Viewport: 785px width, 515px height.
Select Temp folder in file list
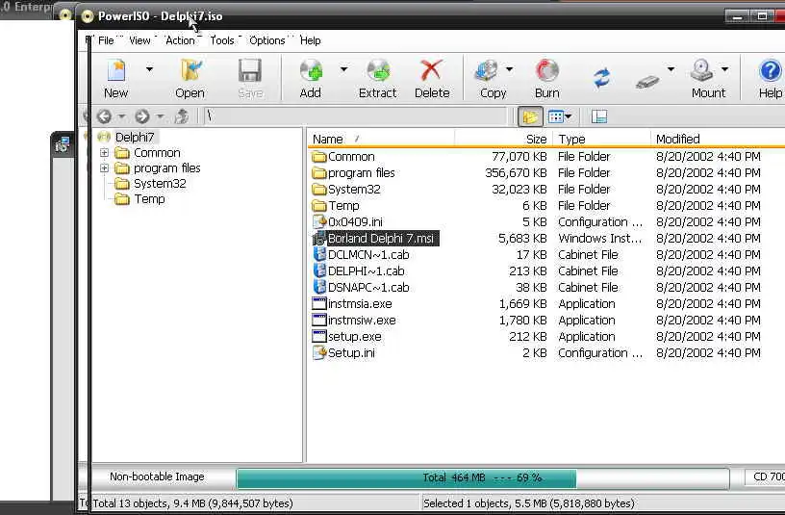coord(343,206)
